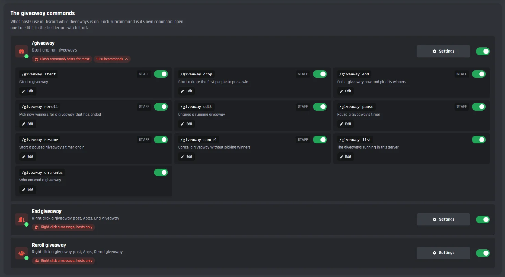Click the '/giveaway list' command name

coord(355,140)
